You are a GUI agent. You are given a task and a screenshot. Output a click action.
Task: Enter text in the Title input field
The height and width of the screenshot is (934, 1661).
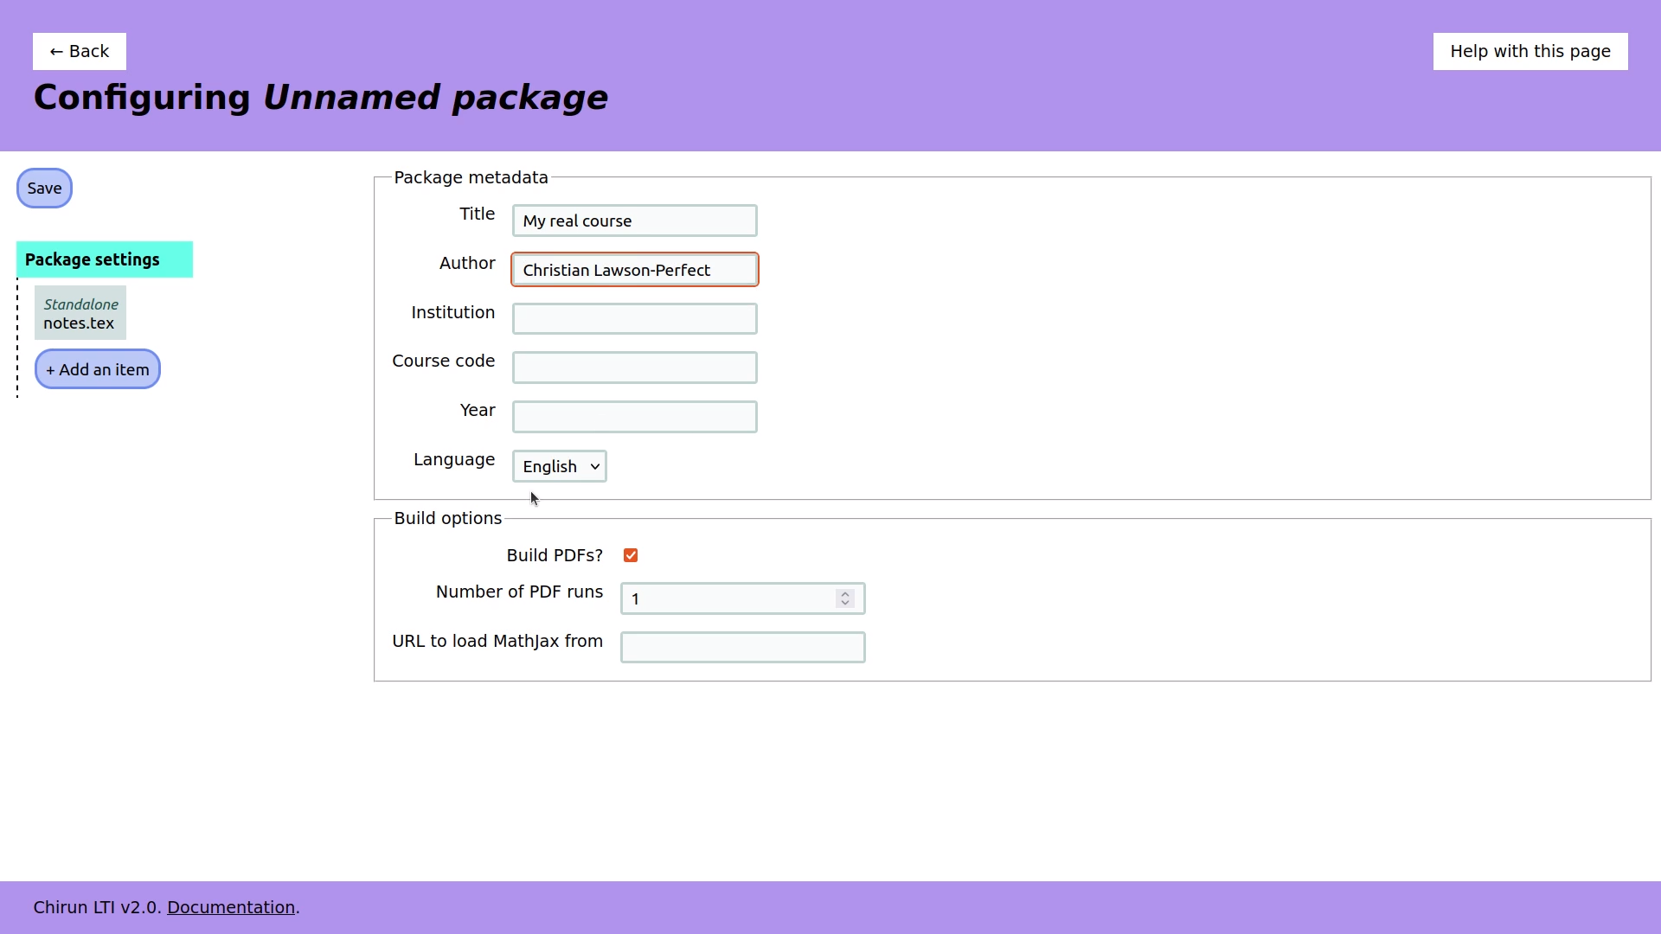click(x=634, y=221)
